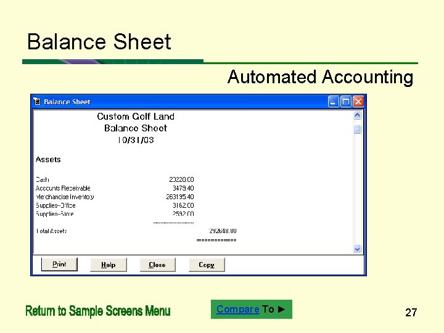Close the report using the Close button
This screenshot has height=333, width=444.
tap(157, 265)
